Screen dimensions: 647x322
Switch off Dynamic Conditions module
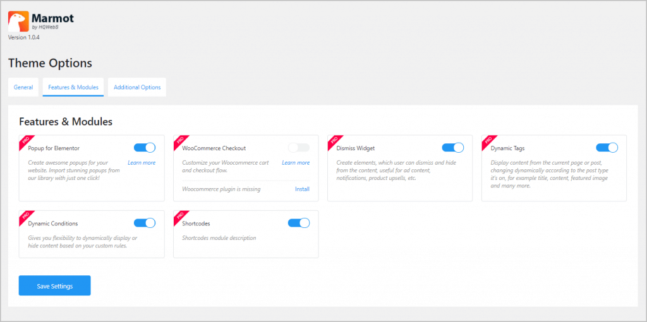144,223
